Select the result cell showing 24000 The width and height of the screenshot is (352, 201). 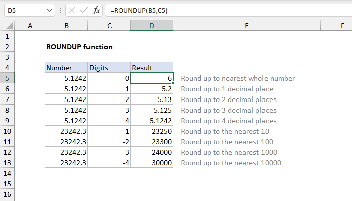coord(152,152)
